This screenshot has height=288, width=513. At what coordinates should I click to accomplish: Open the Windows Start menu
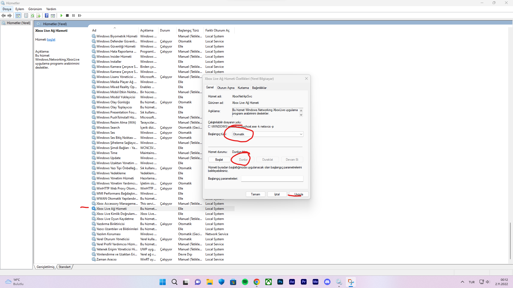tap(162, 282)
